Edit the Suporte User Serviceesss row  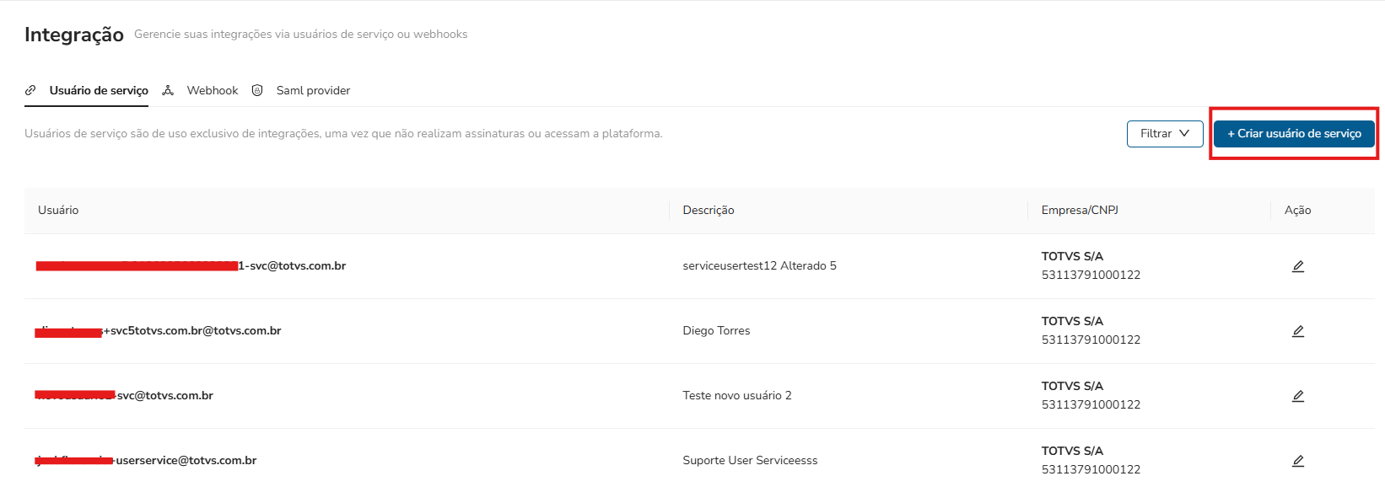pyautogui.click(x=1298, y=461)
